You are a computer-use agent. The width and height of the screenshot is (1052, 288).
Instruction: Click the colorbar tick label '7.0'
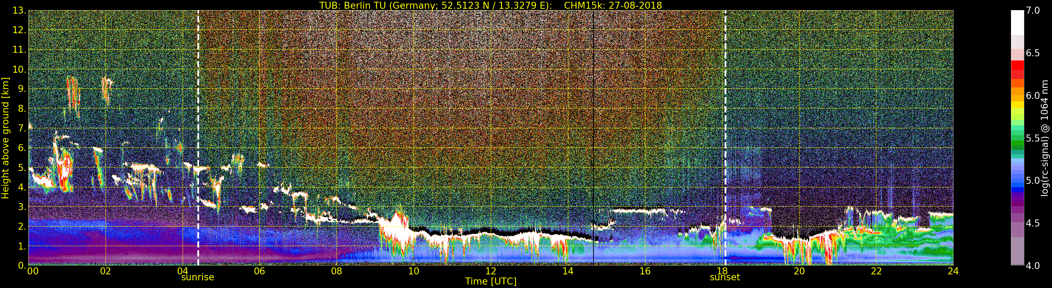coord(1032,11)
